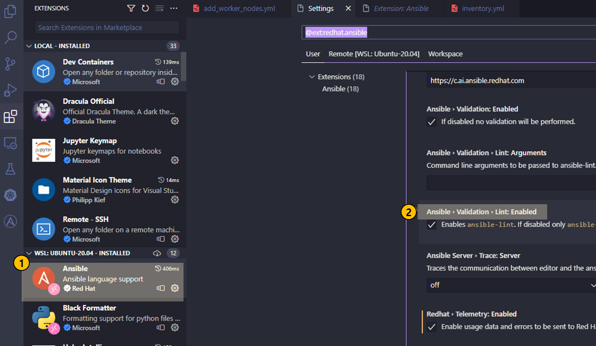Click the Lint Arguments text input
Screen dimensions: 596x346
pyautogui.click(x=511, y=183)
